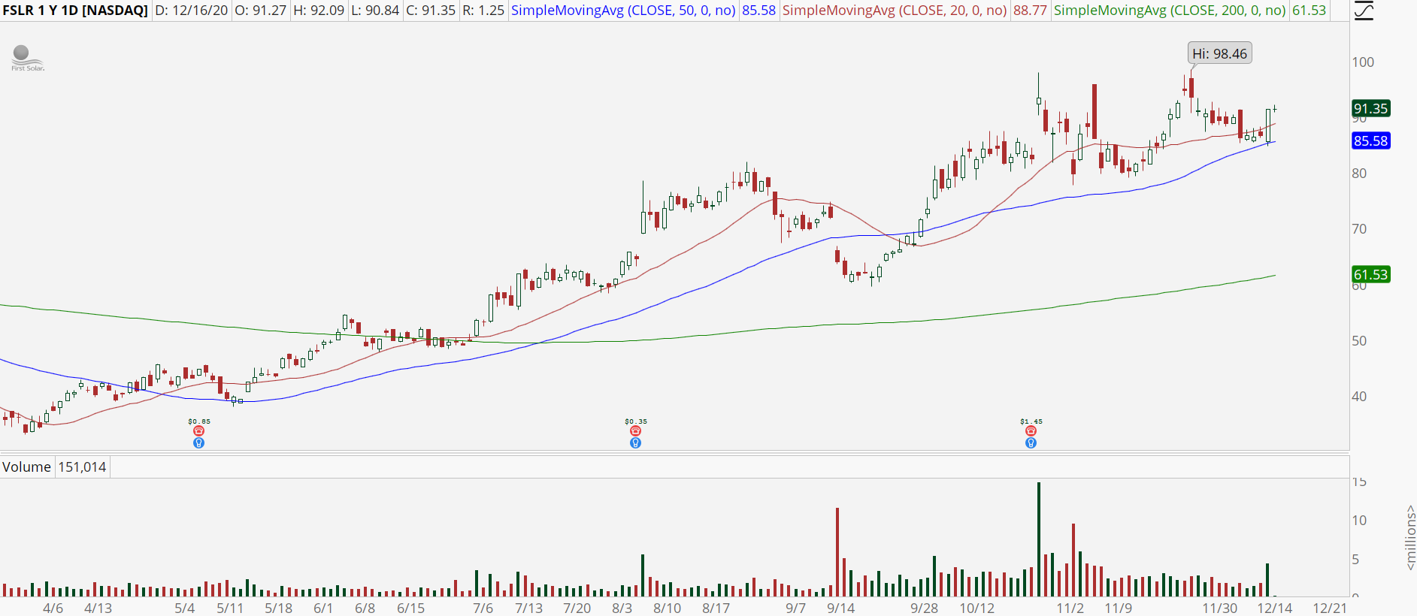Click the 8/3 date axis label
The width and height of the screenshot is (1417, 616).
(x=622, y=608)
